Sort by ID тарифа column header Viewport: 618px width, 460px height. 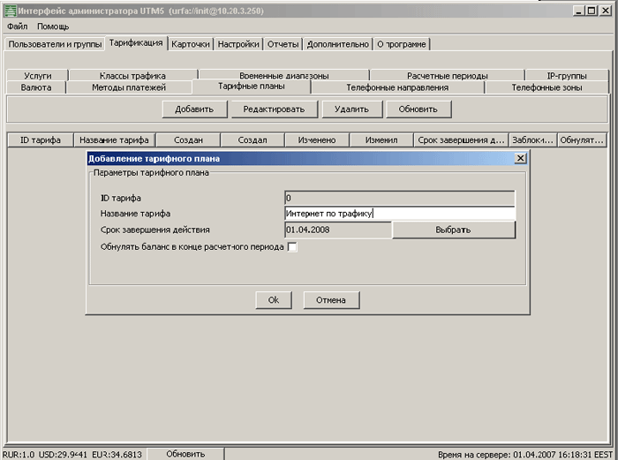click(x=41, y=140)
